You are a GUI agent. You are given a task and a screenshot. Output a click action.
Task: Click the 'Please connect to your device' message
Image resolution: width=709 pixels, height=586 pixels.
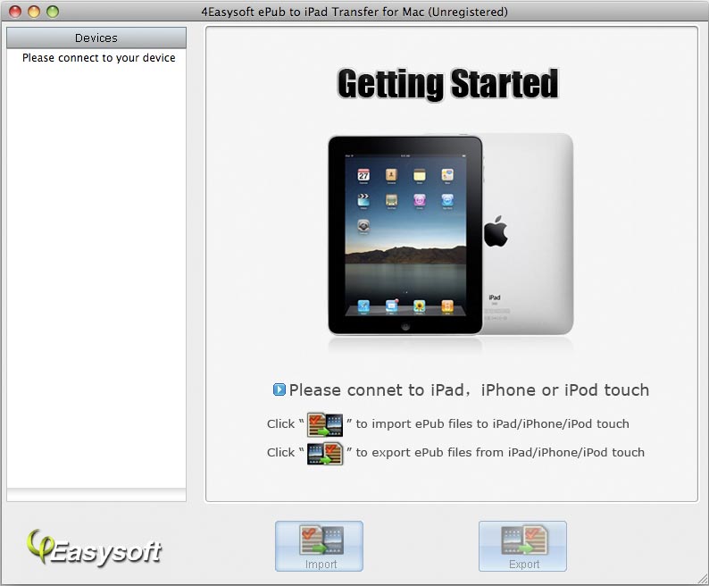98,58
